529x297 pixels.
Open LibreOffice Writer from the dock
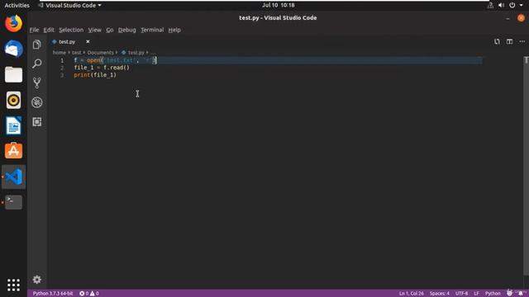click(x=13, y=125)
